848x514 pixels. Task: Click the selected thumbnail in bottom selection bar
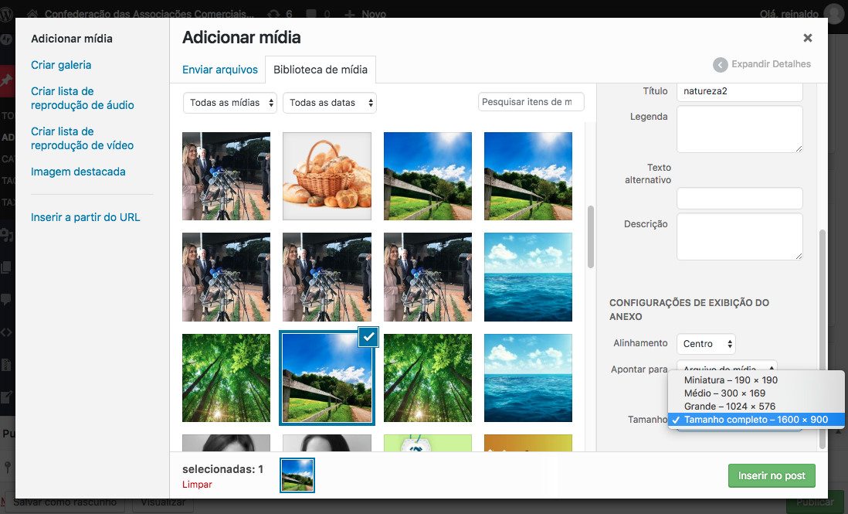[297, 475]
